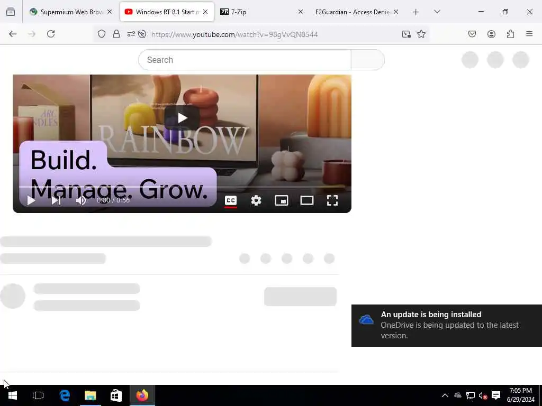Launch Microsoft Edge from the taskbar
This screenshot has height=406, width=542.
65,395
